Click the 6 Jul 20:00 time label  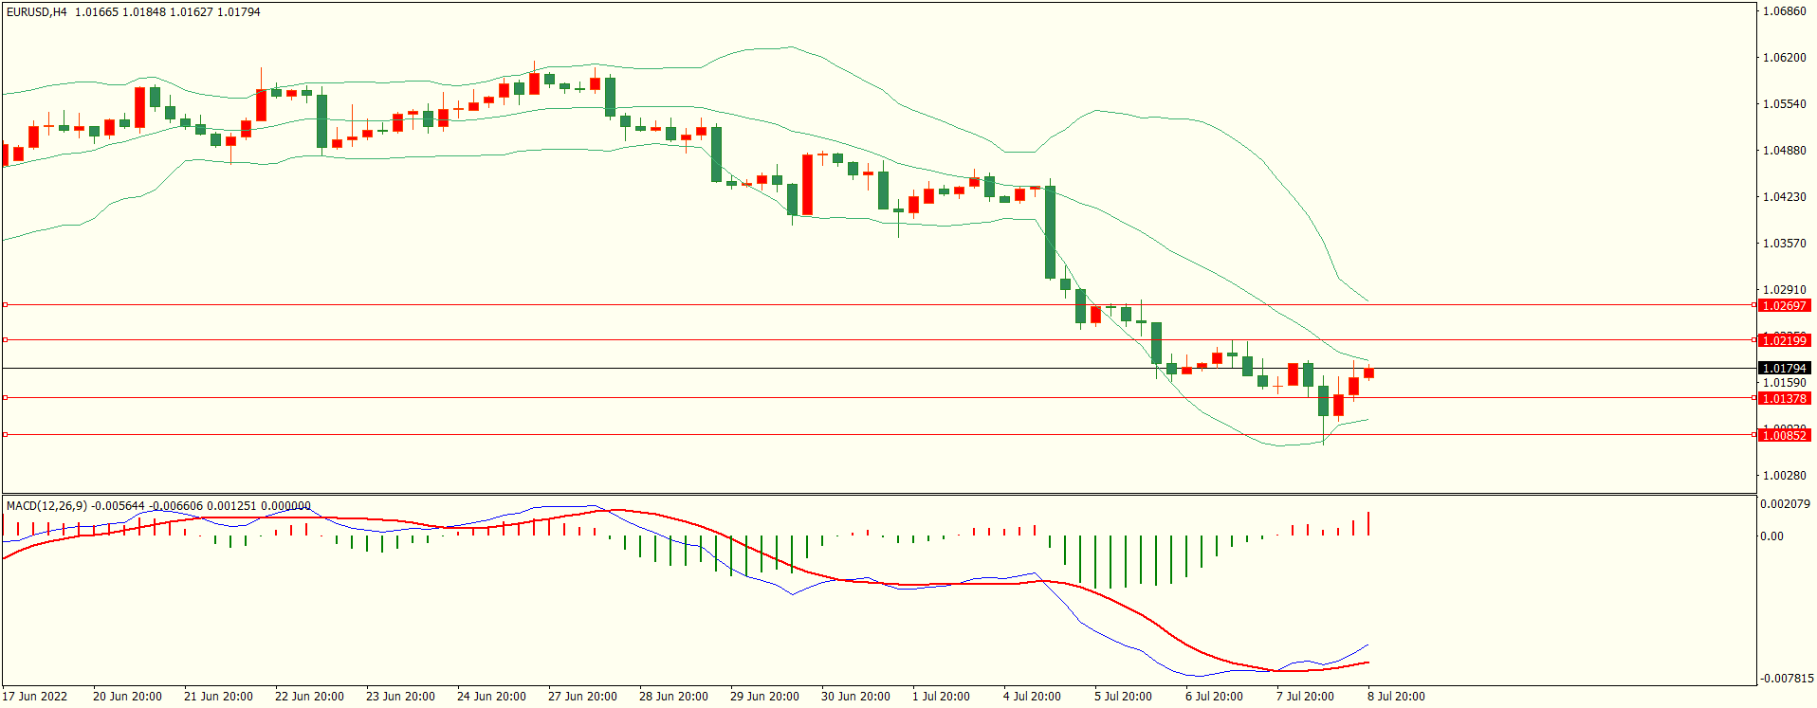click(x=1214, y=697)
